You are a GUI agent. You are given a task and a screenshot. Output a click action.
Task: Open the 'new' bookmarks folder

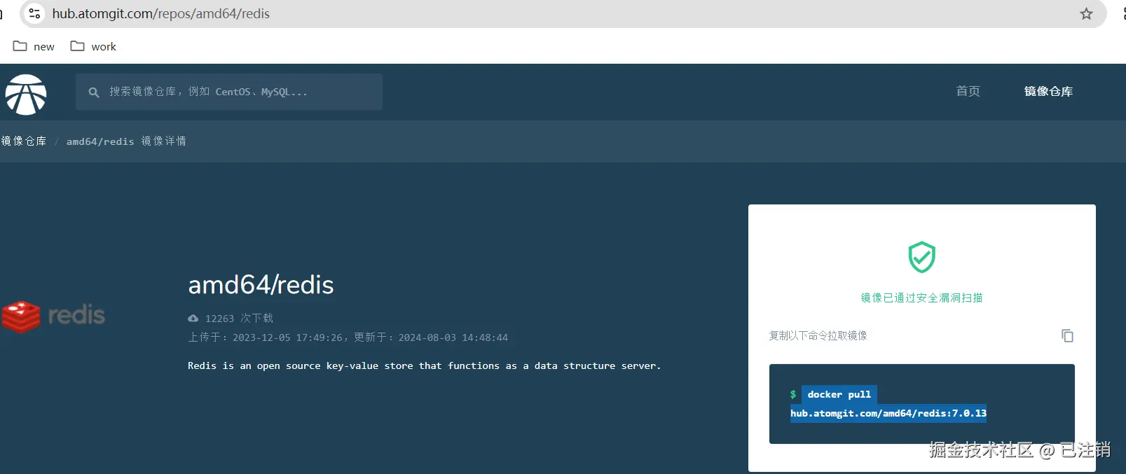pyautogui.click(x=34, y=46)
